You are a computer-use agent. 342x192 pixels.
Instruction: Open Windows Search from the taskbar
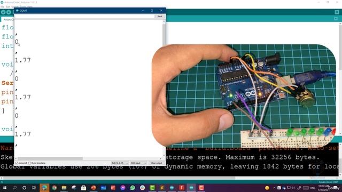tap(14, 188)
